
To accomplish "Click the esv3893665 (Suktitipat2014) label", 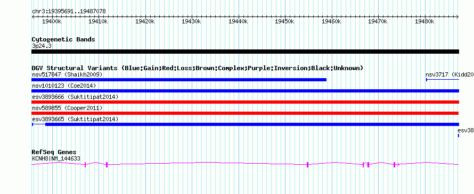I will 75,119.
